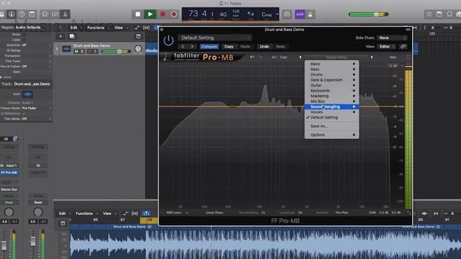Expand the More region parameters triangle
This screenshot has width=461, height=259.
pyautogui.click(x=1, y=77)
